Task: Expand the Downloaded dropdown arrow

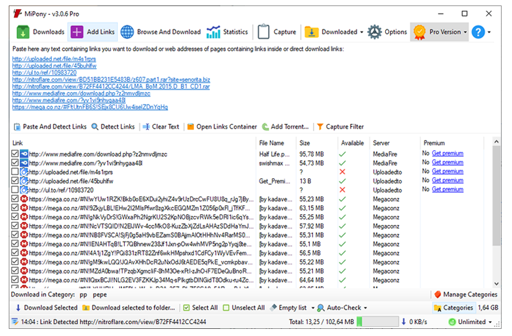Action: (361, 32)
